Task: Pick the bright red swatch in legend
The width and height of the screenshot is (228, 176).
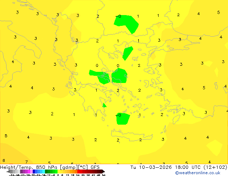Action: [x=78, y=171]
